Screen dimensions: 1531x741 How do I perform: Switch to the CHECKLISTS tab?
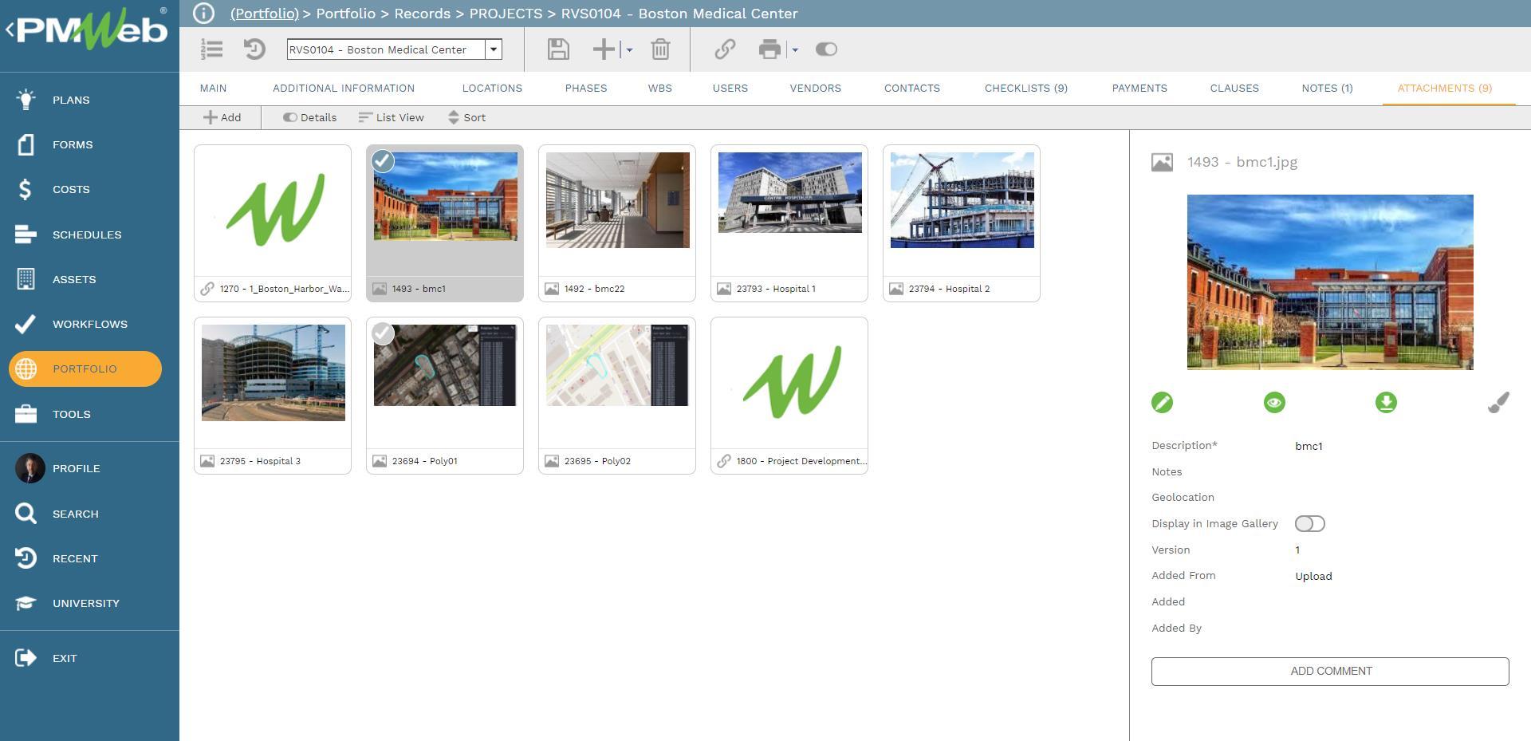pos(1025,89)
